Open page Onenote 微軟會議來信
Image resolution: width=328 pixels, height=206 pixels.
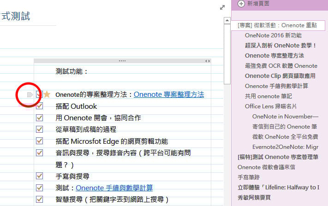[266, 167]
